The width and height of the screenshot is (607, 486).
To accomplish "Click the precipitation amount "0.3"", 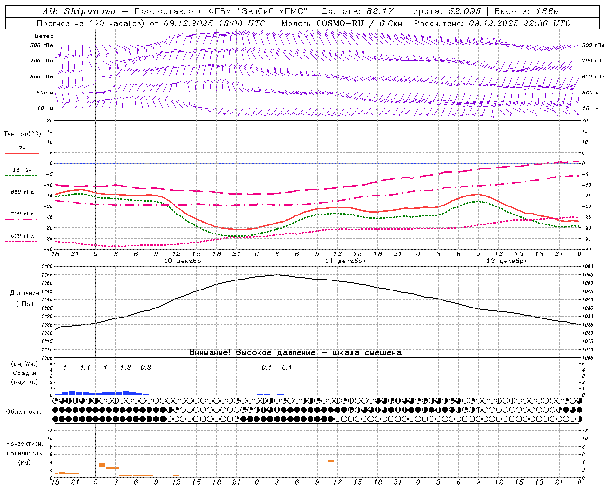I will 146,368.
